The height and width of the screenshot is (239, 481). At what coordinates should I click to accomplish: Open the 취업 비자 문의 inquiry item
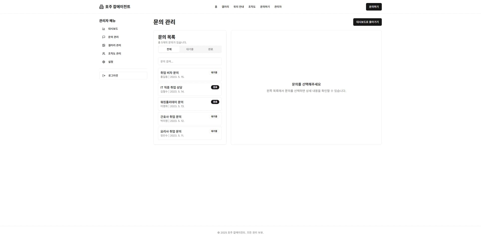pos(190,75)
